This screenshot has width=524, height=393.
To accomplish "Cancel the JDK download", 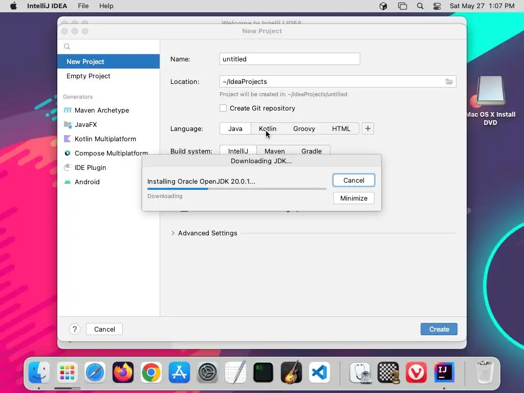I will pyautogui.click(x=354, y=181).
